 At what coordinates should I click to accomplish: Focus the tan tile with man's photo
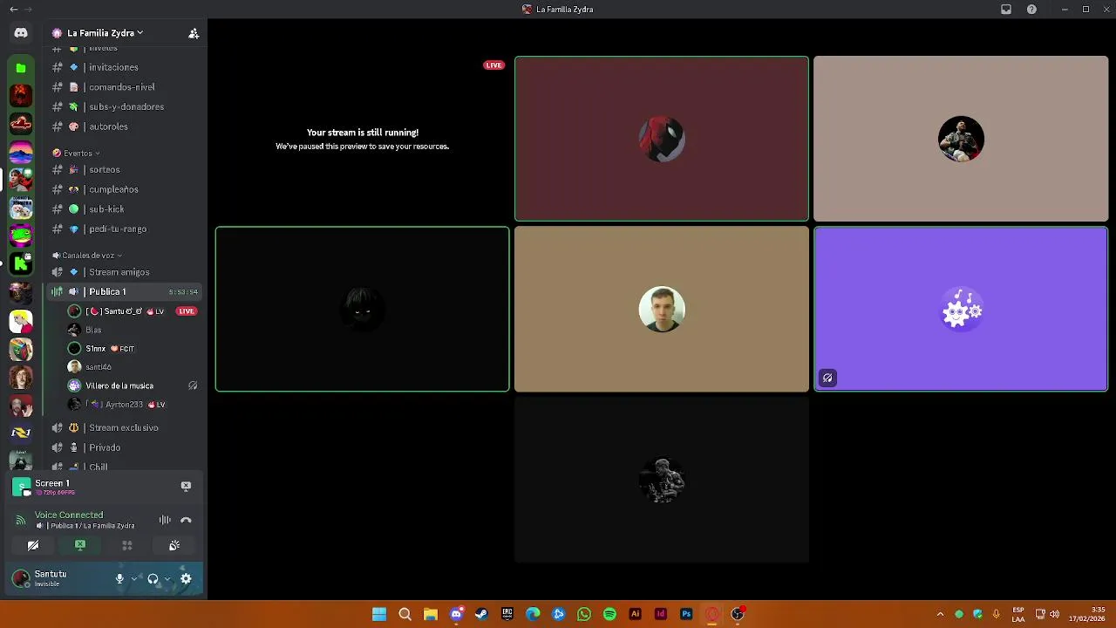coord(662,309)
